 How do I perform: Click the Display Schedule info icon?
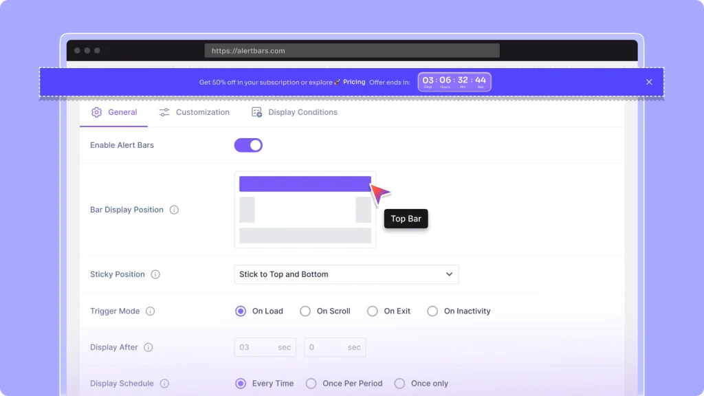click(165, 384)
